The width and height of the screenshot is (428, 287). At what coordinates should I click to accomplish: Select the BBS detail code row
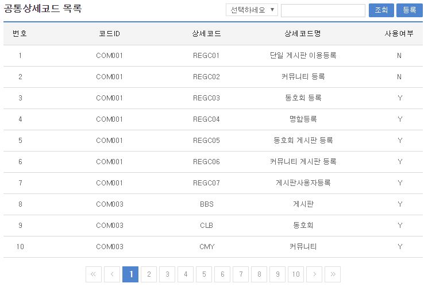(x=206, y=204)
